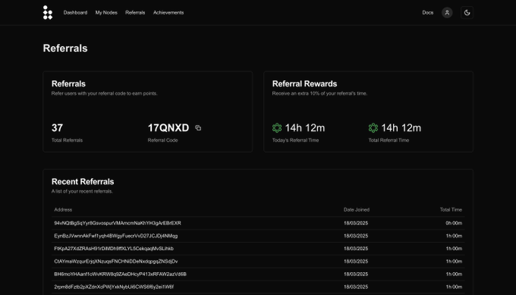Open the Docs link
The image size is (516, 295).
[x=428, y=12]
